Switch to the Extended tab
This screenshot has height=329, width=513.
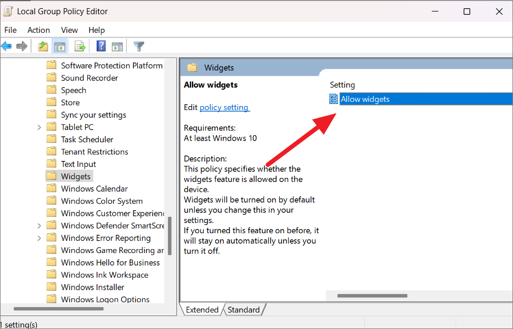[202, 310]
